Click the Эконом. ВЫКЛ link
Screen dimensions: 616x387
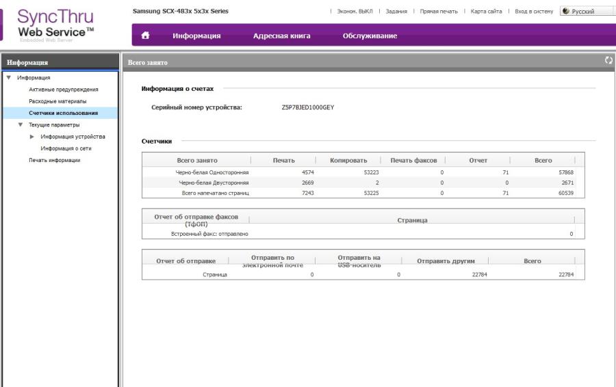tap(353, 12)
